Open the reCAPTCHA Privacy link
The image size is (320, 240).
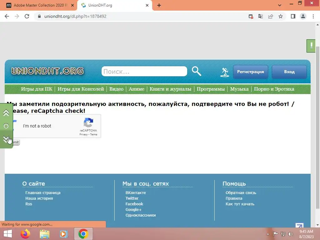click(83, 134)
